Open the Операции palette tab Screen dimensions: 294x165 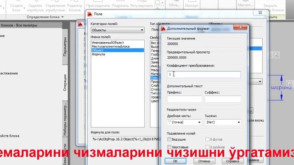pos(65,83)
